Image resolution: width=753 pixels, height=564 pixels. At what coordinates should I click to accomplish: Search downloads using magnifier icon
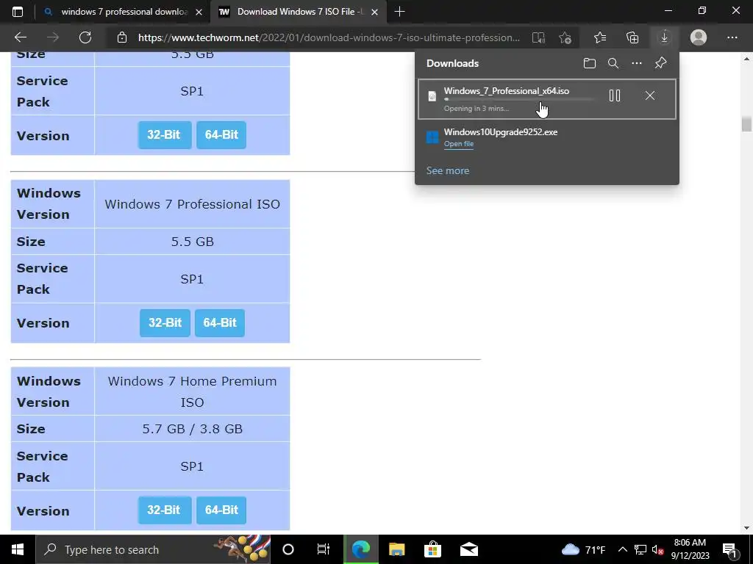click(613, 63)
